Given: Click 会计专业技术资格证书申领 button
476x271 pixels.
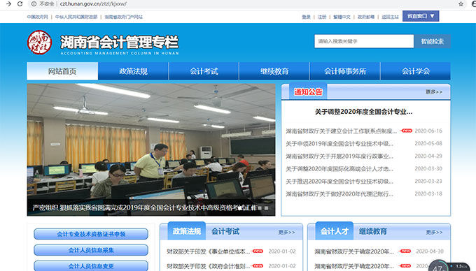Looking at the screenshot, I should coord(91,234).
